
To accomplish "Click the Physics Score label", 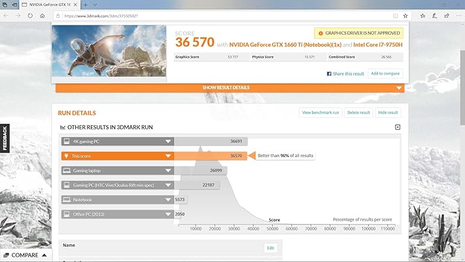I will pyautogui.click(x=263, y=57).
